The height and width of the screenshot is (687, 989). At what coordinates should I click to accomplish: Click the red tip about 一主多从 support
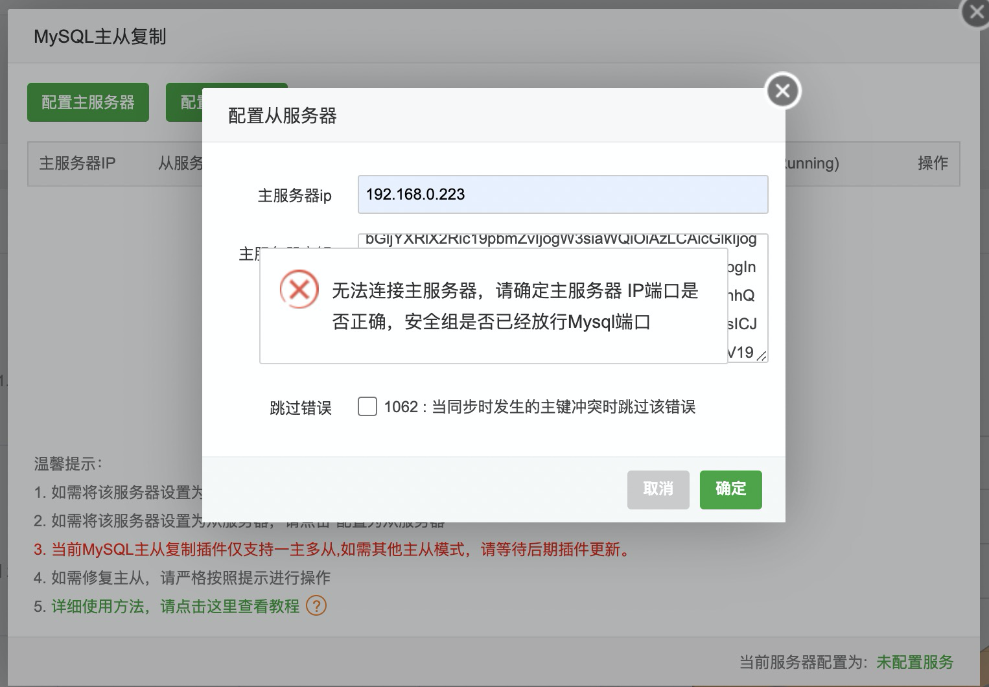pos(332,550)
